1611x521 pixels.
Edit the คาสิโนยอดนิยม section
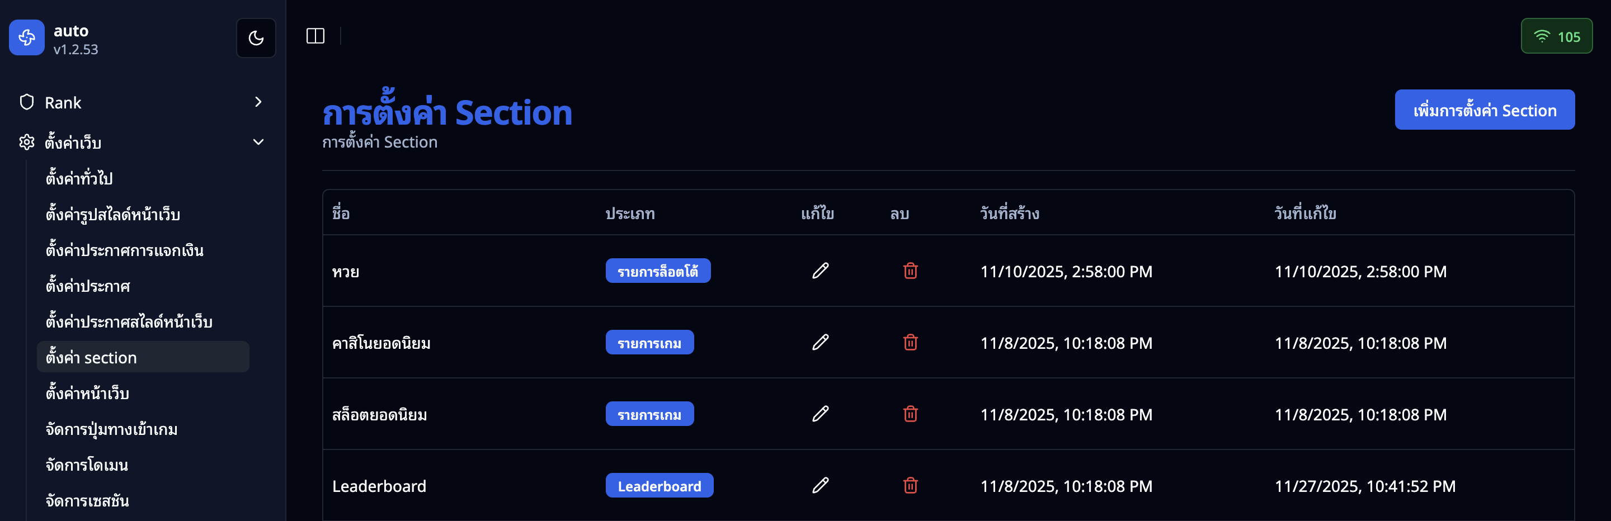820,342
